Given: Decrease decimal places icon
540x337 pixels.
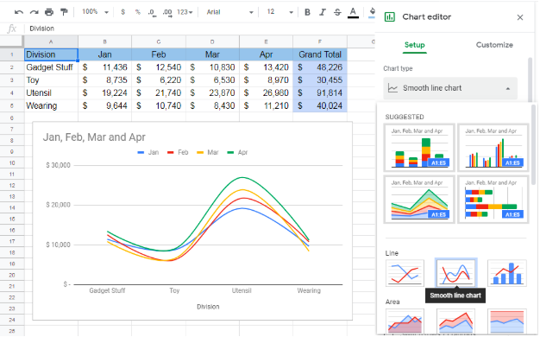Looking at the screenshot, I should click(x=152, y=13).
